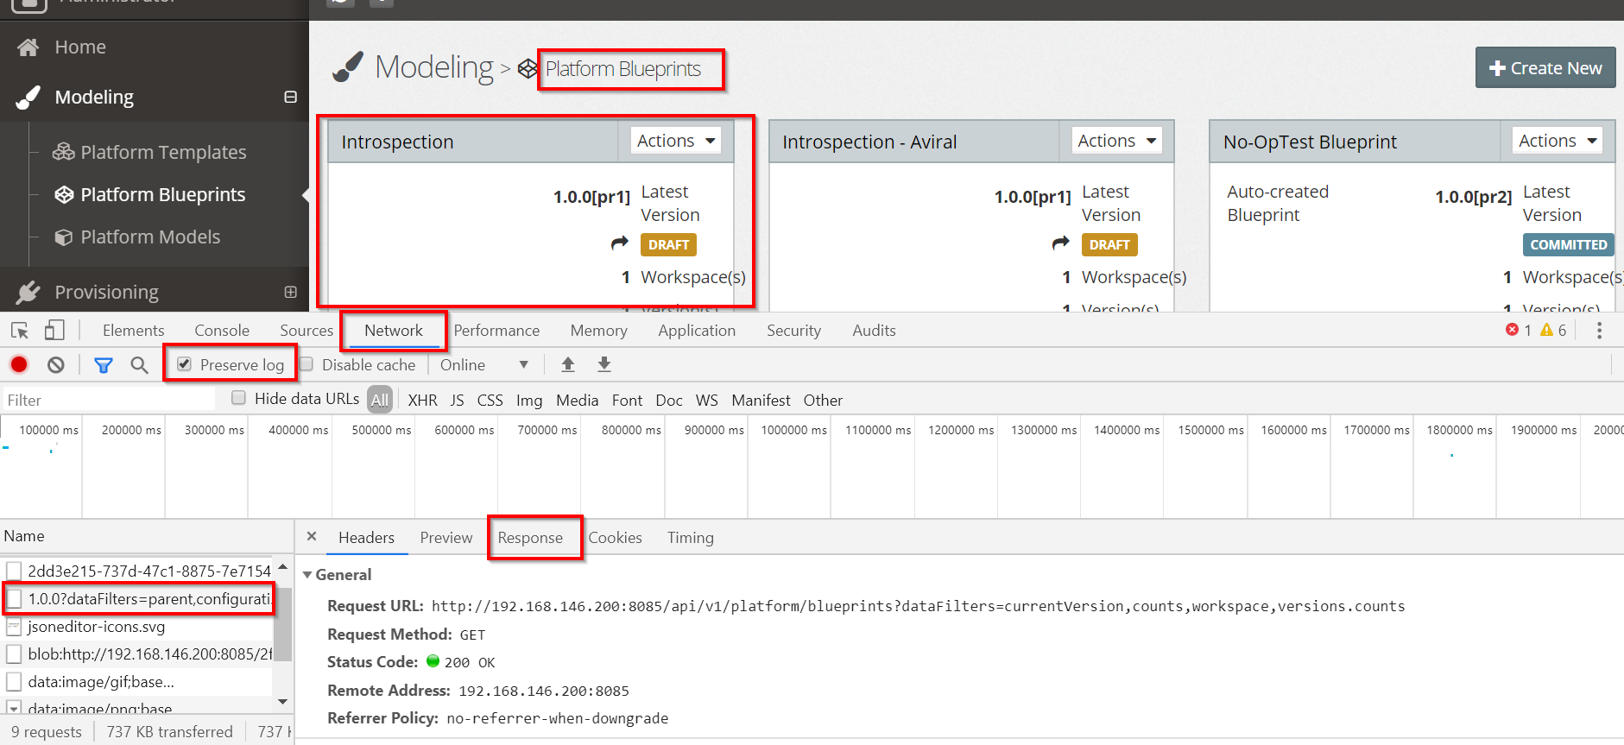Open Platform Templates in the sidebar
The width and height of the screenshot is (1624, 745).
point(163,152)
